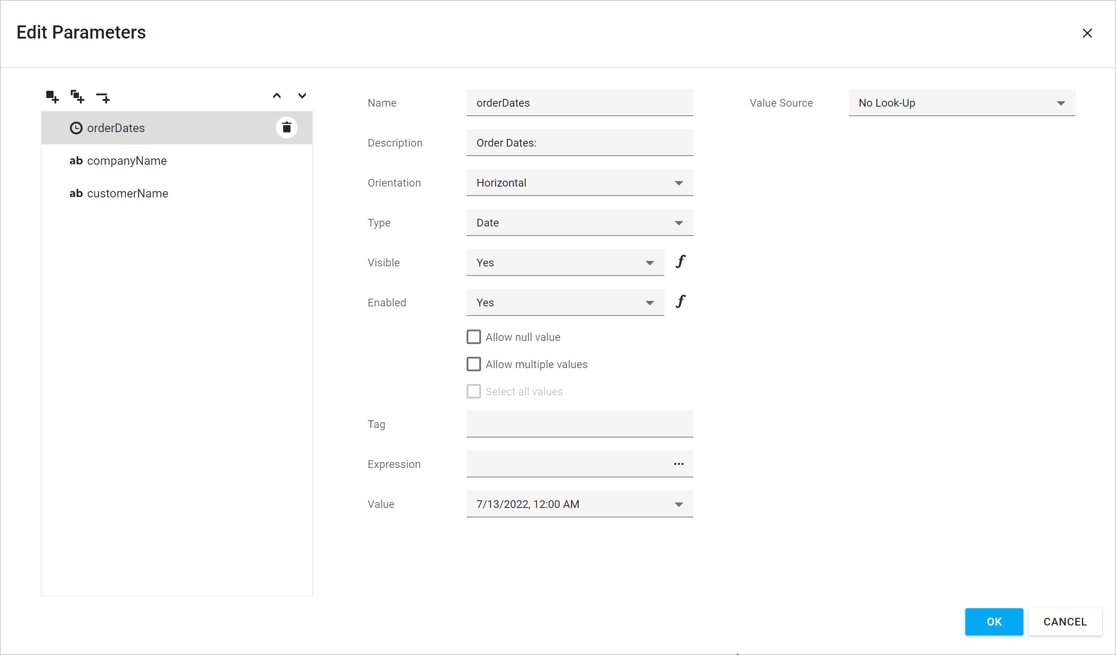The image size is (1116, 655).
Task: Select the customerName parameter
Action: pyautogui.click(x=127, y=192)
